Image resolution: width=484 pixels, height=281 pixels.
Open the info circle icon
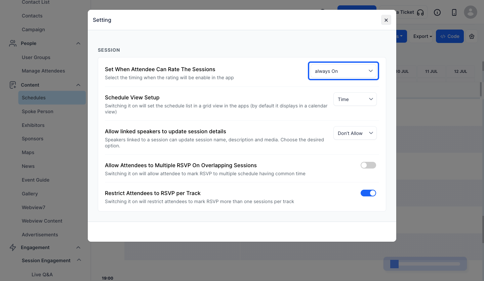click(437, 12)
